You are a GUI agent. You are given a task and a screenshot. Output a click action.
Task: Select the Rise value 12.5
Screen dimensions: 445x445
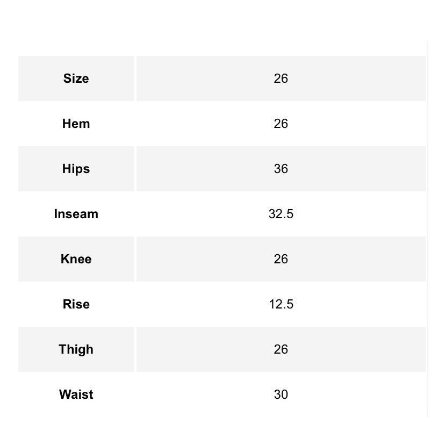(281, 304)
